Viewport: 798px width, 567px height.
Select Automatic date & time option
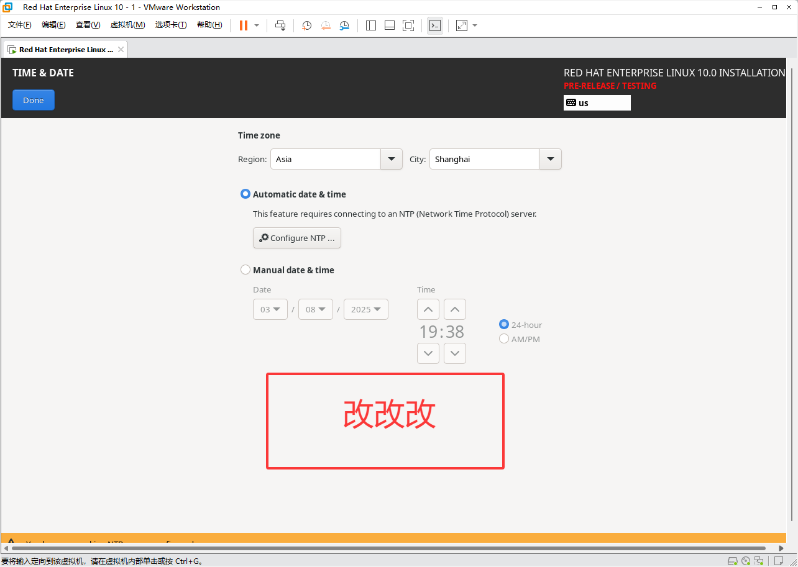(x=245, y=194)
